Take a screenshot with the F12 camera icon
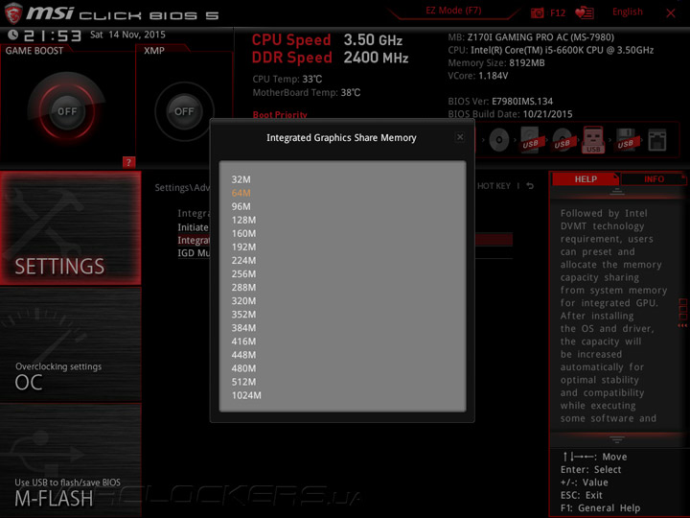The height and width of the screenshot is (518, 690). 538,12
